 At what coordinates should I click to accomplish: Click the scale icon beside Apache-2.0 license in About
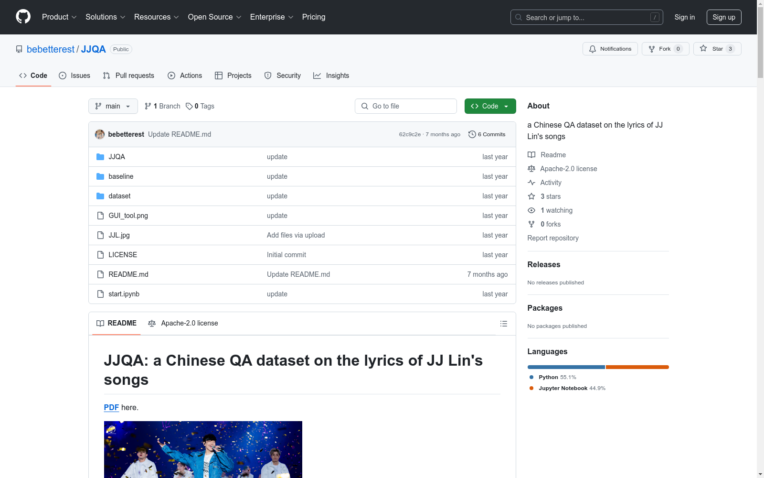tap(531, 169)
